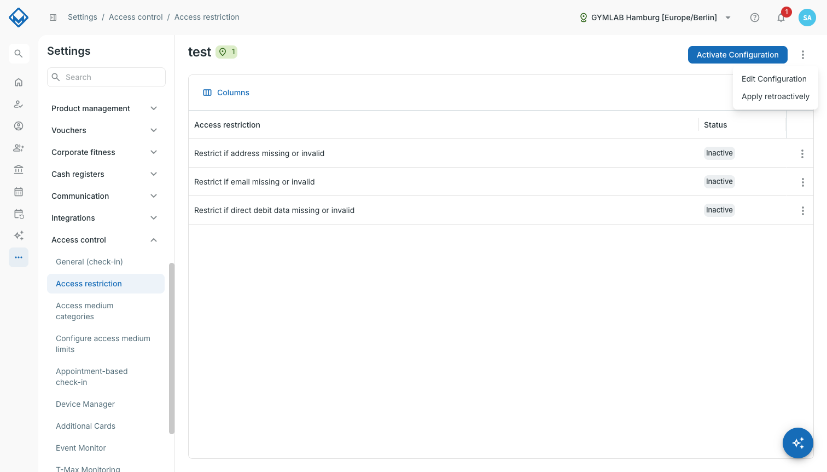Screen dimensions: 827x472
Task: Open the bank finance icon in left rail
Action: click(19, 170)
